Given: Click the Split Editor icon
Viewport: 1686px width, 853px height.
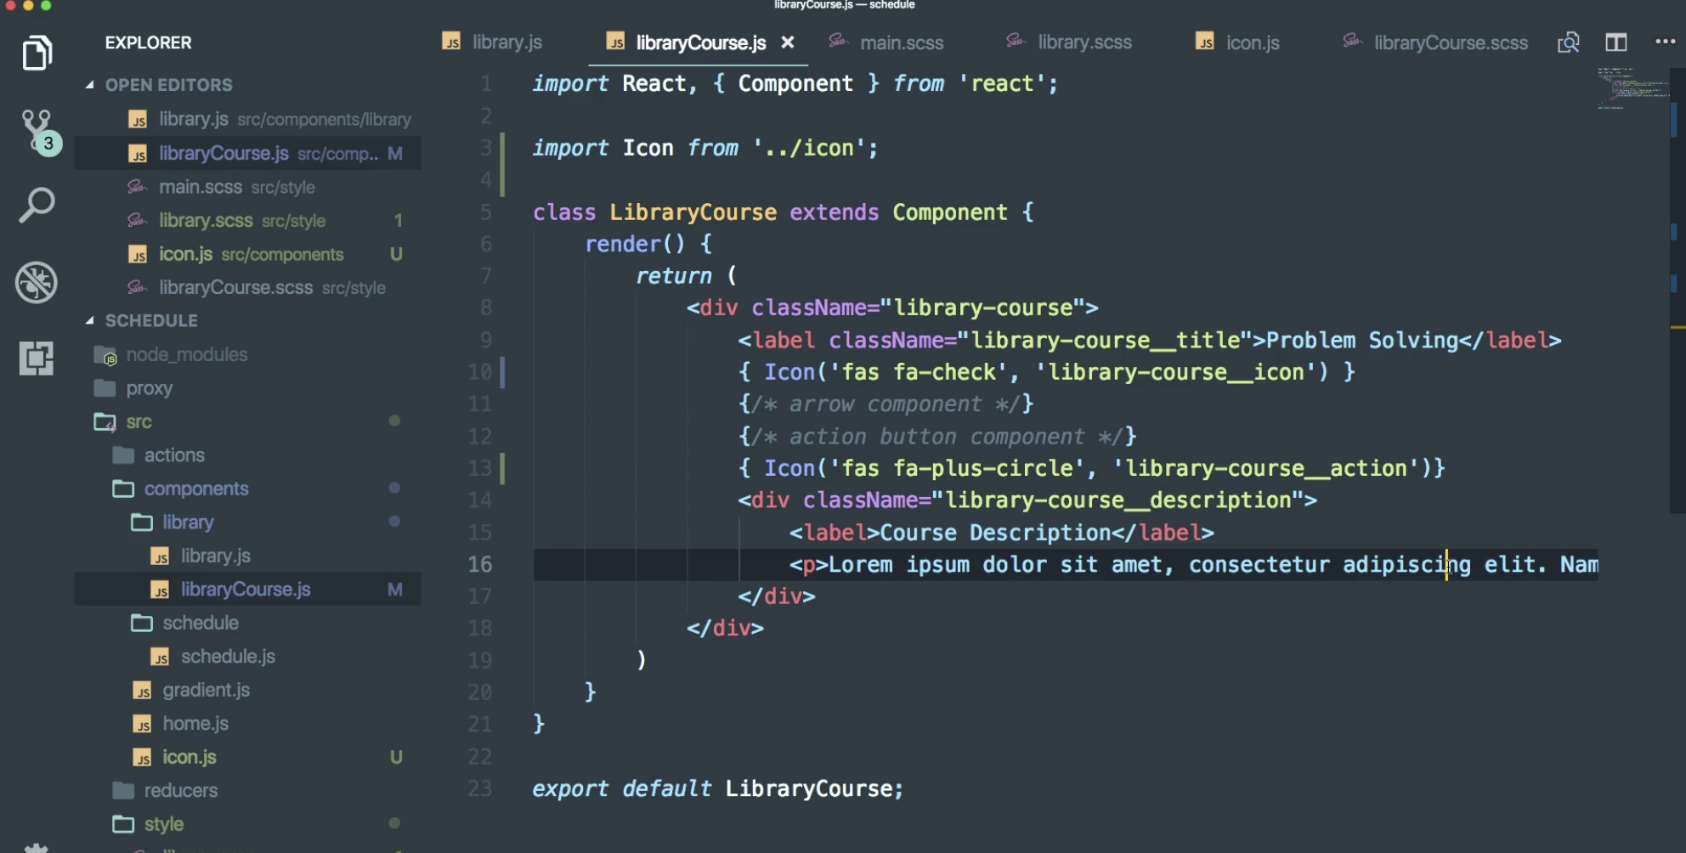Looking at the screenshot, I should tap(1615, 42).
